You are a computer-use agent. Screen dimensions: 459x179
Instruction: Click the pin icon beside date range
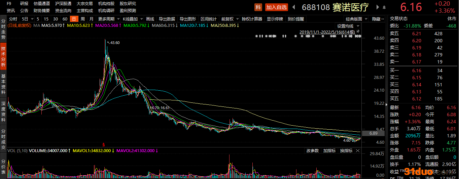[358, 32]
